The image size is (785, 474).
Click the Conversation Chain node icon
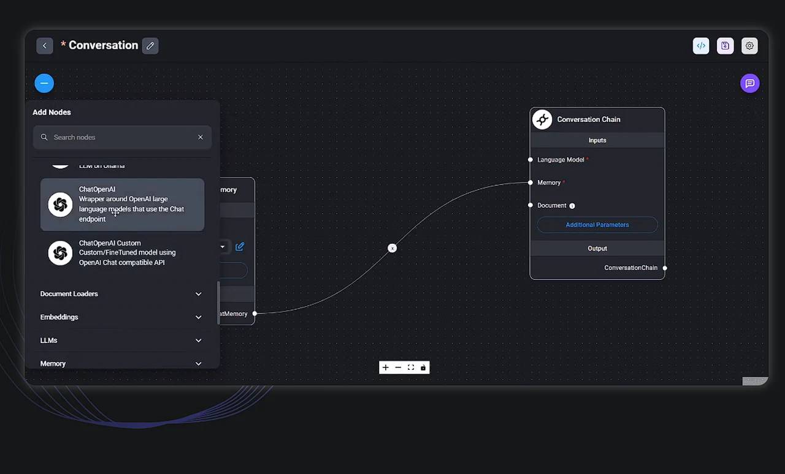tap(542, 119)
